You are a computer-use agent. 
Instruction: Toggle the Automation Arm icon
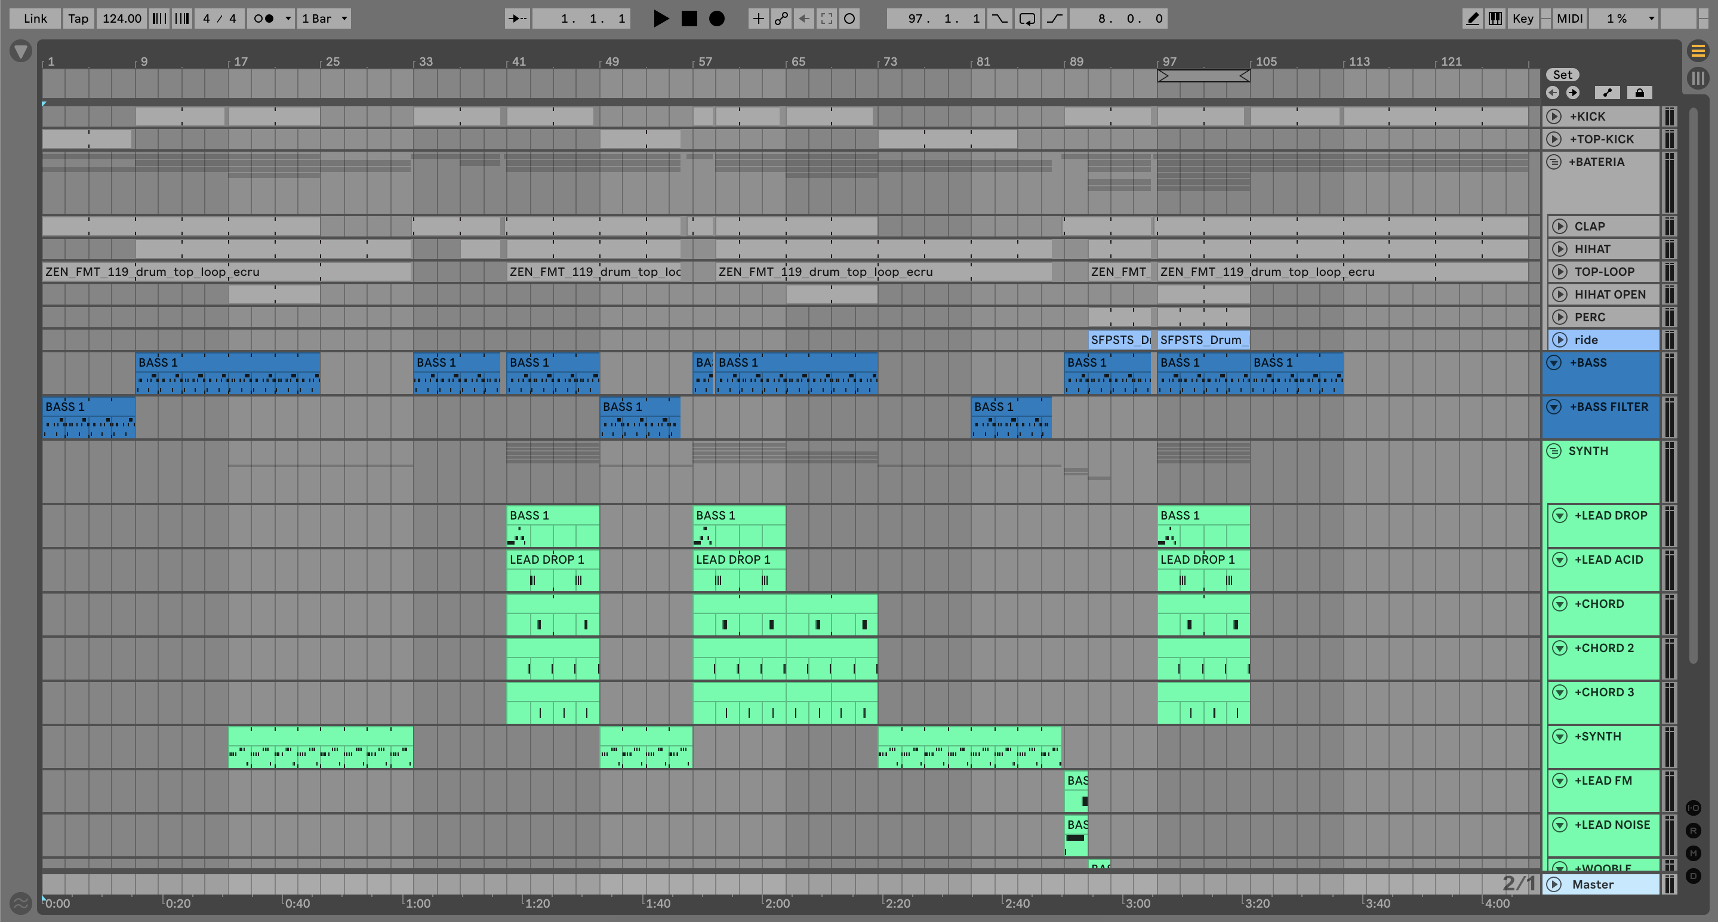pos(781,19)
